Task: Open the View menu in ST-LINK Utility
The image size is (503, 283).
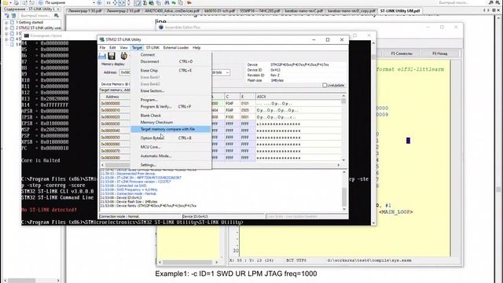Action: point(123,47)
